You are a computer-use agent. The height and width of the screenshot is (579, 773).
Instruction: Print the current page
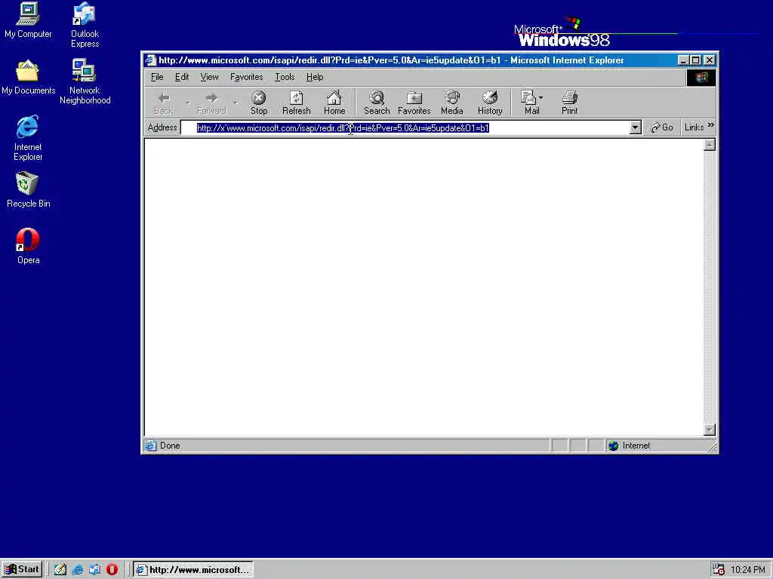pyautogui.click(x=569, y=103)
